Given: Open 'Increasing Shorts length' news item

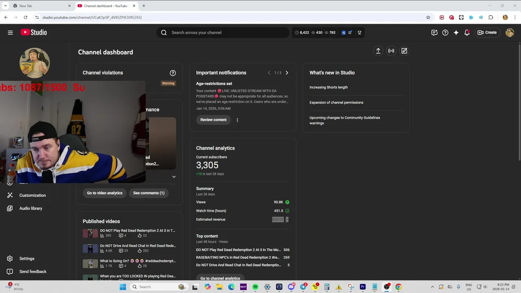Looking at the screenshot, I should (328, 87).
